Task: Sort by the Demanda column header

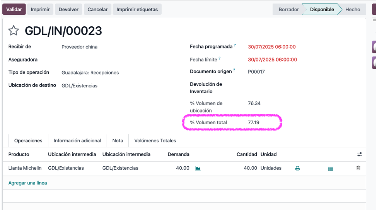Action: (178, 154)
